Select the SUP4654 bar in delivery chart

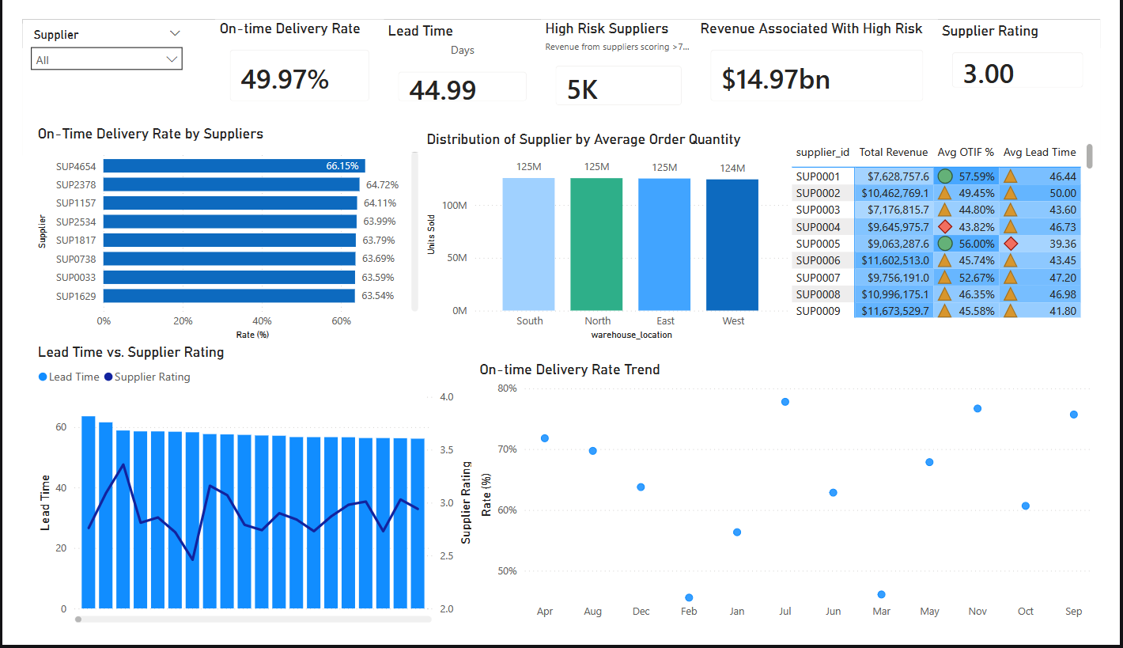pyautogui.click(x=234, y=166)
